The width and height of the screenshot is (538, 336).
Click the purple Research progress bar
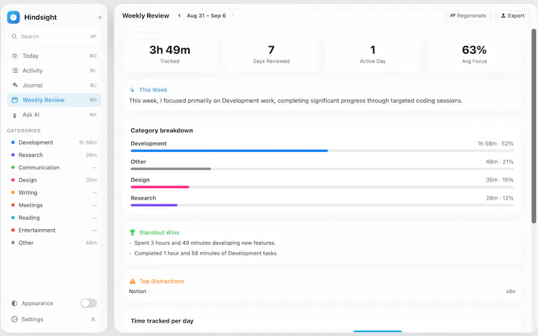(x=154, y=205)
